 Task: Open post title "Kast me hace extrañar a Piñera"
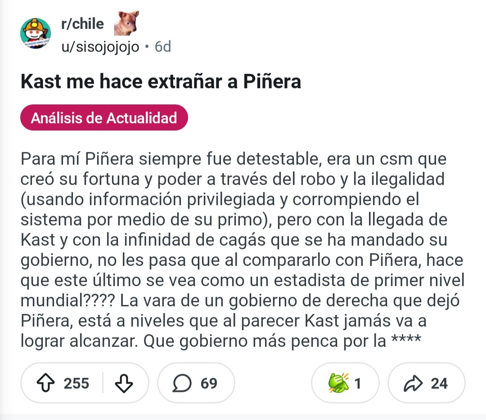161,82
